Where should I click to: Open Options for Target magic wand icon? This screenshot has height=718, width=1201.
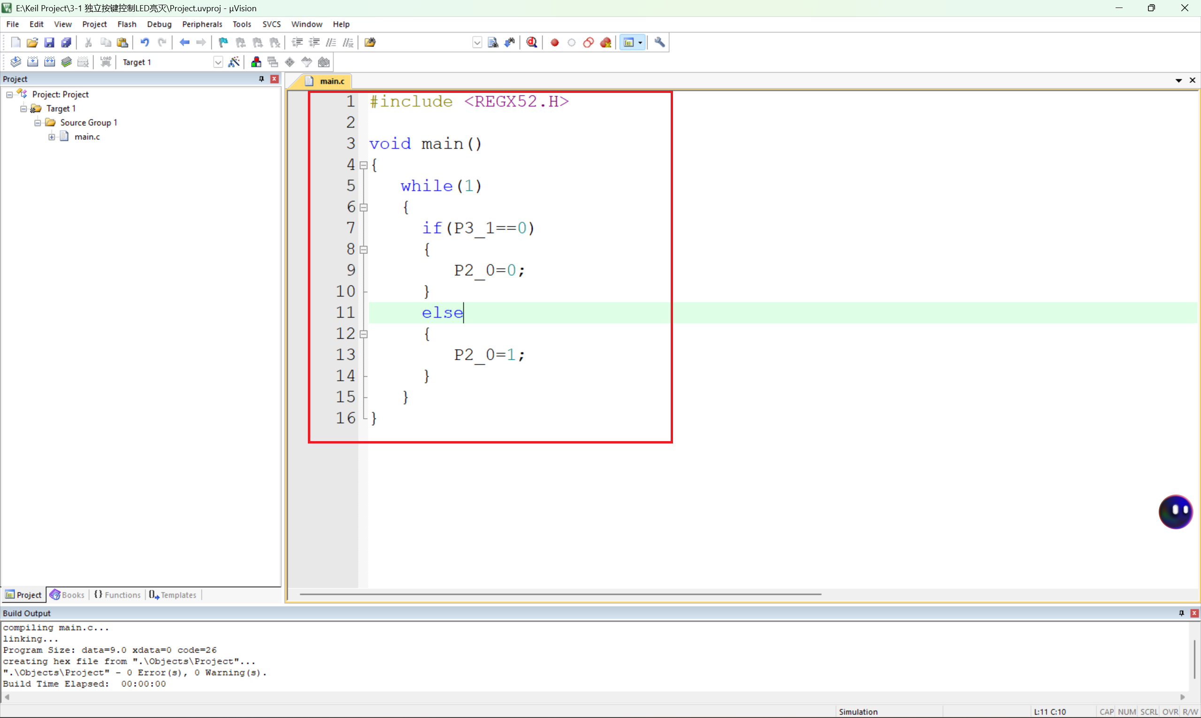pyautogui.click(x=234, y=62)
